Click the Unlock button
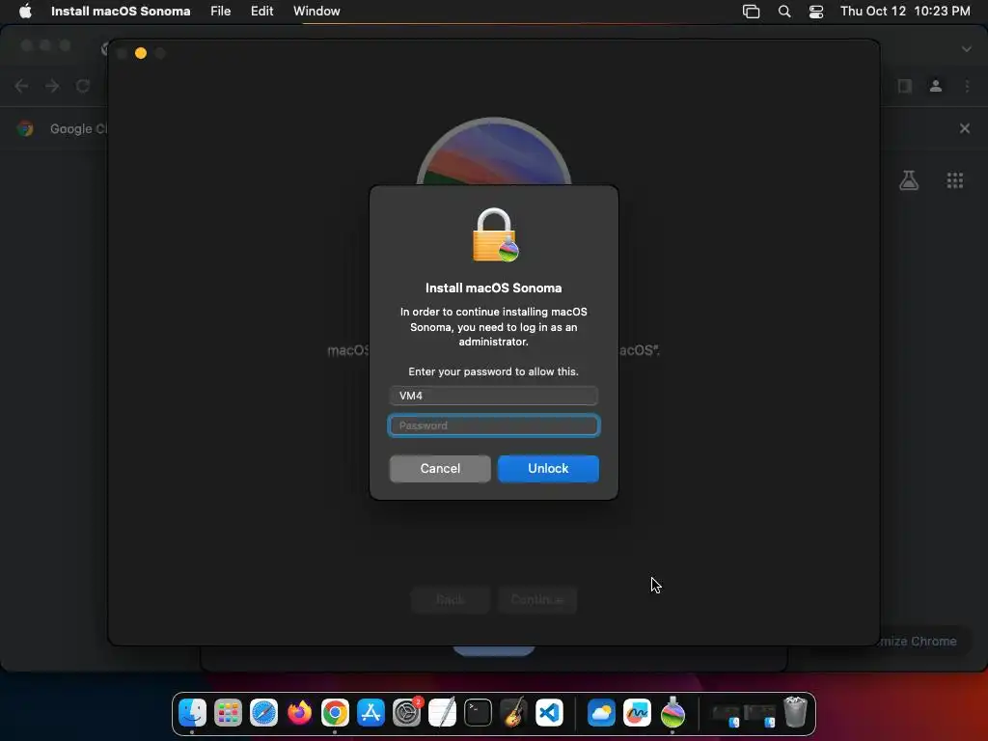Screen dimensions: 988x741 click(548, 468)
